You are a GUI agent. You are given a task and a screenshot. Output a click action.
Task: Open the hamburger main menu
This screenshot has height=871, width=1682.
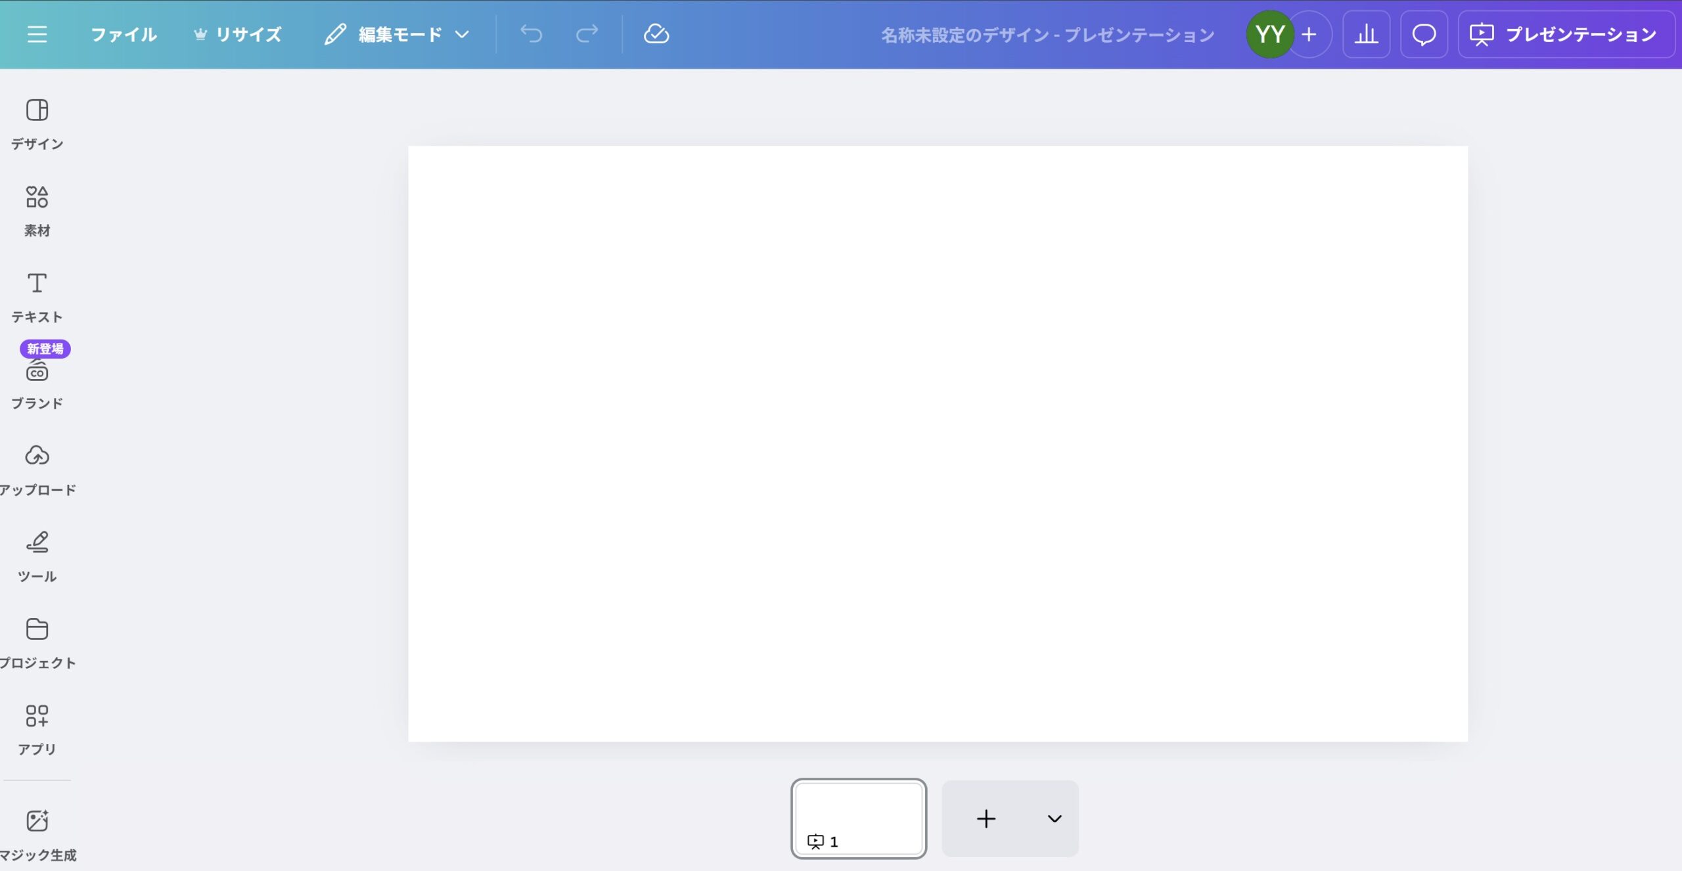click(37, 34)
